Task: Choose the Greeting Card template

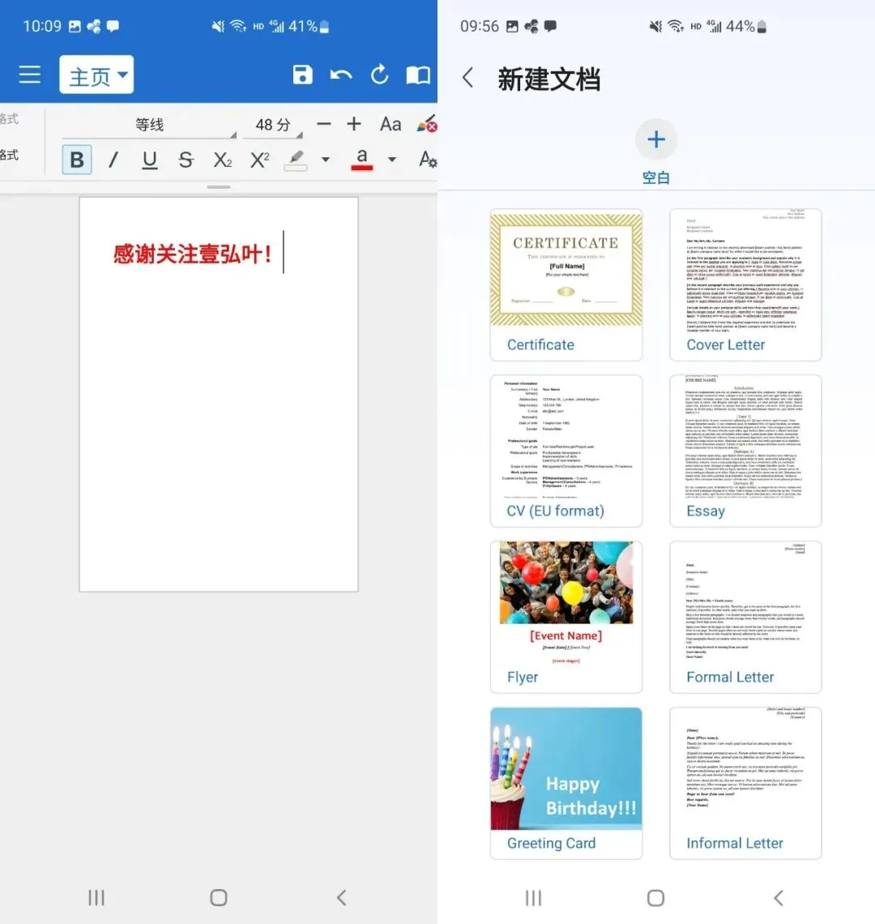Action: coord(566,783)
